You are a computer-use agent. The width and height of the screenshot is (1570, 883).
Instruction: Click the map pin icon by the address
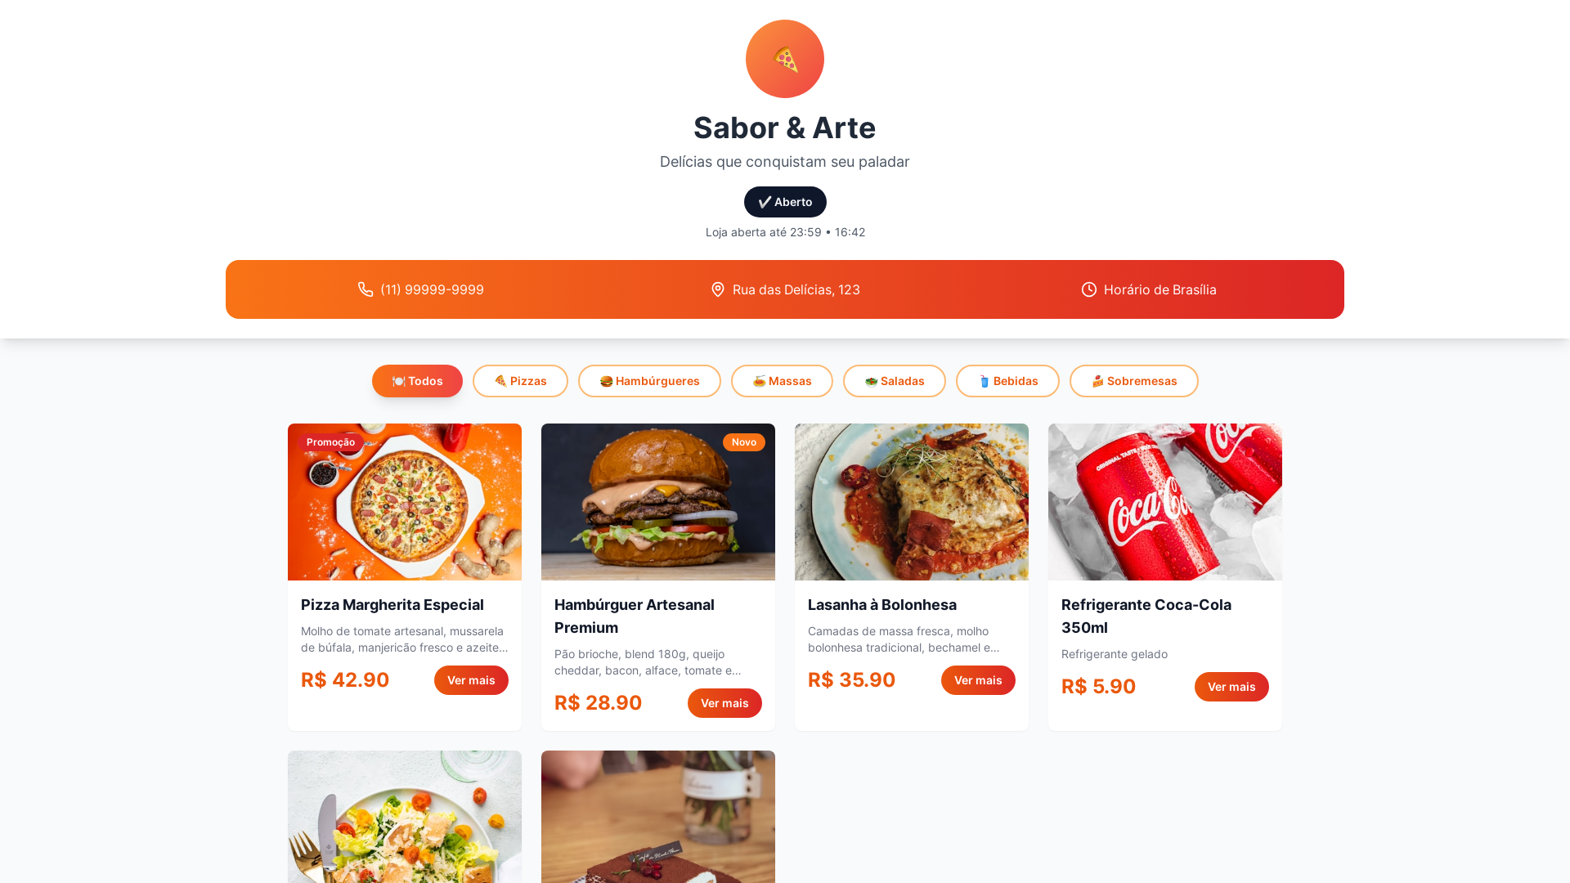click(x=718, y=289)
